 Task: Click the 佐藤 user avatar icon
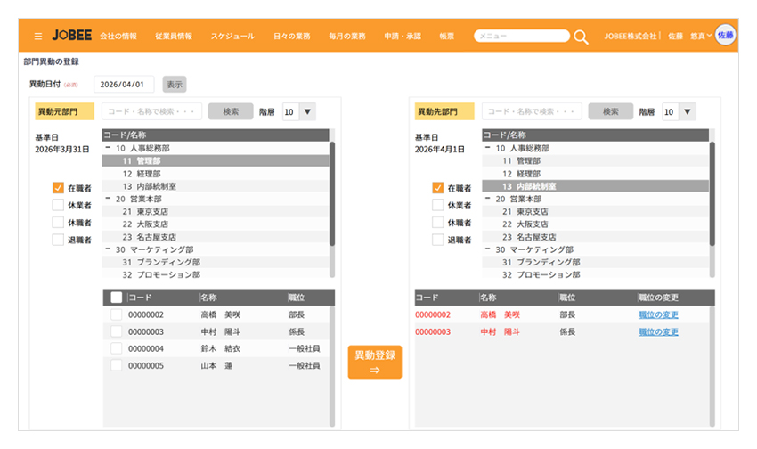coord(726,36)
